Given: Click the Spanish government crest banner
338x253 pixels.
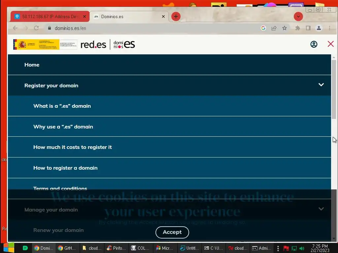Looking at the screenshot, I should (x=45, y=44).
